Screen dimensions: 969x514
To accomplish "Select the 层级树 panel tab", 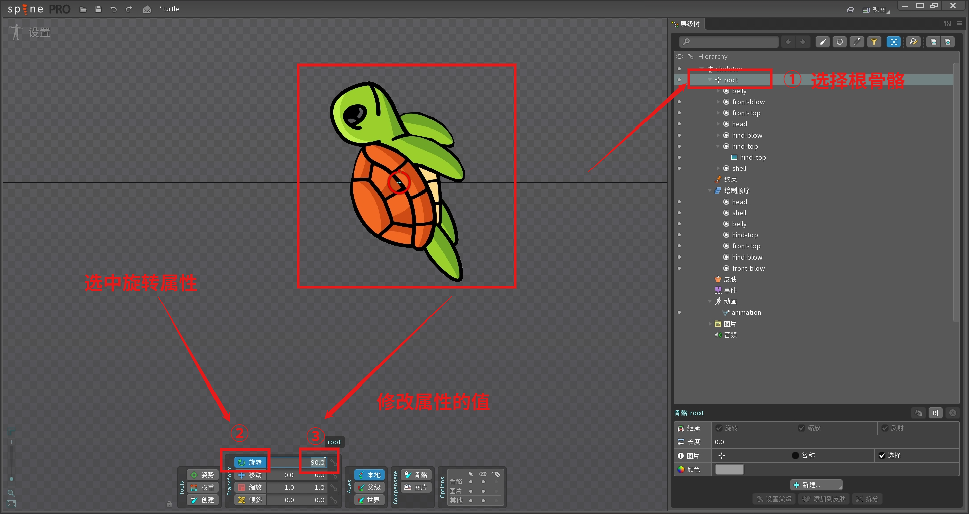I will tap(686, 24).
